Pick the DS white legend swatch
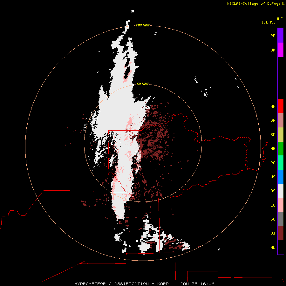This screenshot has width=286, height=286. click(x=281, y=191)
